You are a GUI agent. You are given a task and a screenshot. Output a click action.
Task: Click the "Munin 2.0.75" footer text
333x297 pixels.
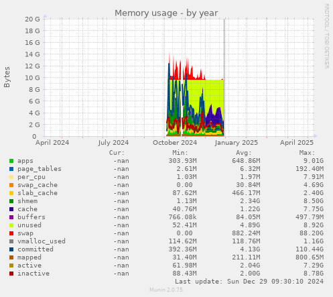click(x=166, y=290)
